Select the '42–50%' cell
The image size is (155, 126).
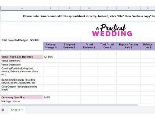[x=51, y=57]
